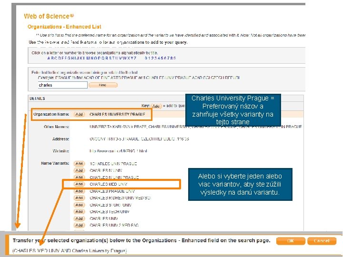Add name variant CHARLES PRAGUE UNIV

[x=79, y=191]
